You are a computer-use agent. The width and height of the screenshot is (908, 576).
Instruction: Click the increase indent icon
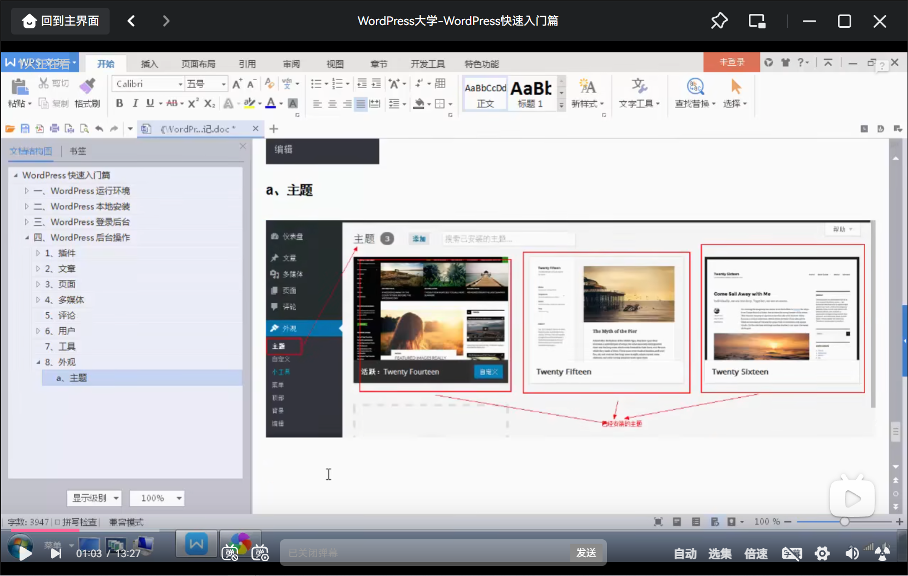(376, 83)
